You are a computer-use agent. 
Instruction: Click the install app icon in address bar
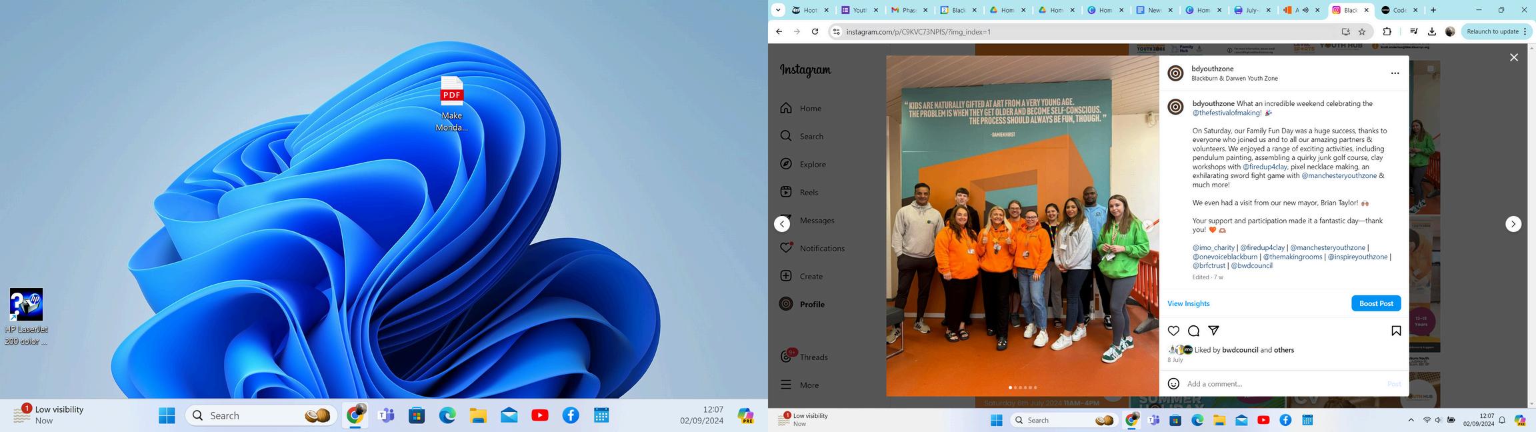point(1345,31)
